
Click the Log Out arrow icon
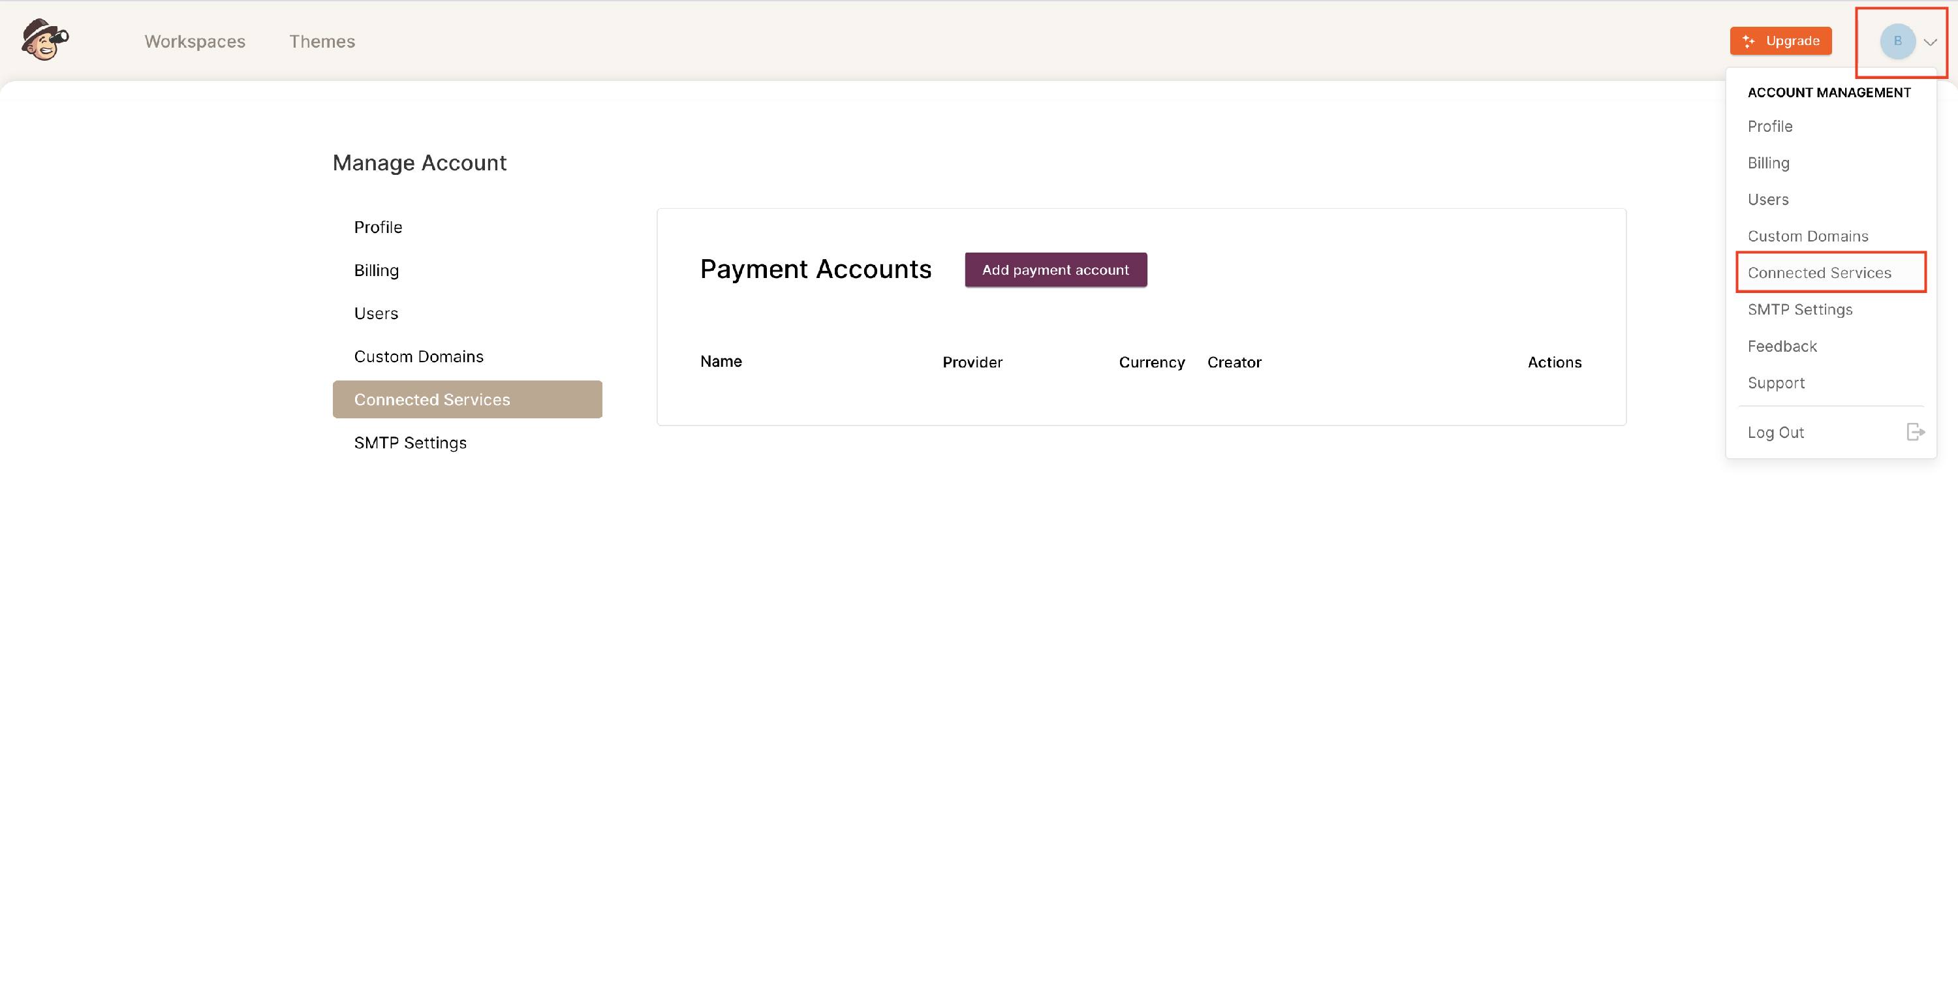point(1915,431)
